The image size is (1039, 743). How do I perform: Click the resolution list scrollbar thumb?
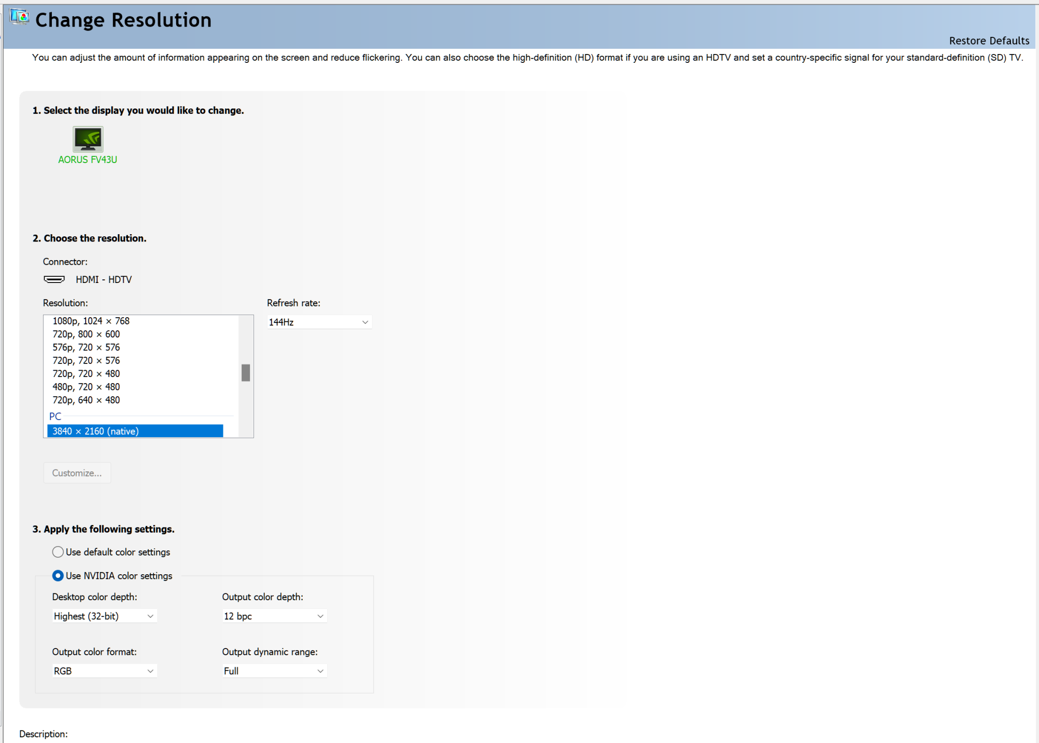click(x=246, y=373)
